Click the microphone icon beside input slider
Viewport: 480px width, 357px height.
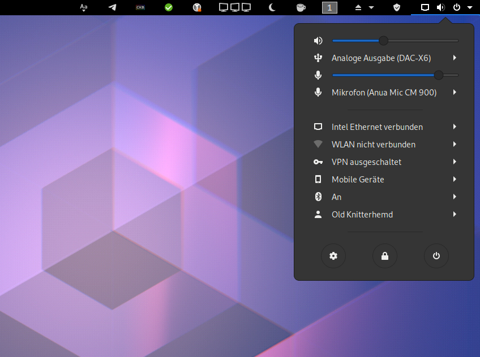click(318, 75)
